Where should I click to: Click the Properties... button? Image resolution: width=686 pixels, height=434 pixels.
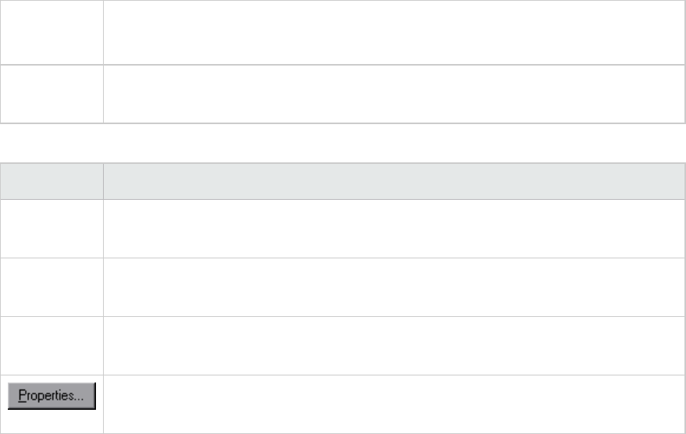tap(52, 397)
